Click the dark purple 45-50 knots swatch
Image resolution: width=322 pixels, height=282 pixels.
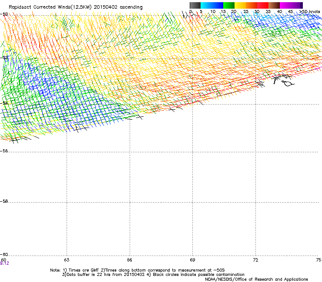point(297,5)
